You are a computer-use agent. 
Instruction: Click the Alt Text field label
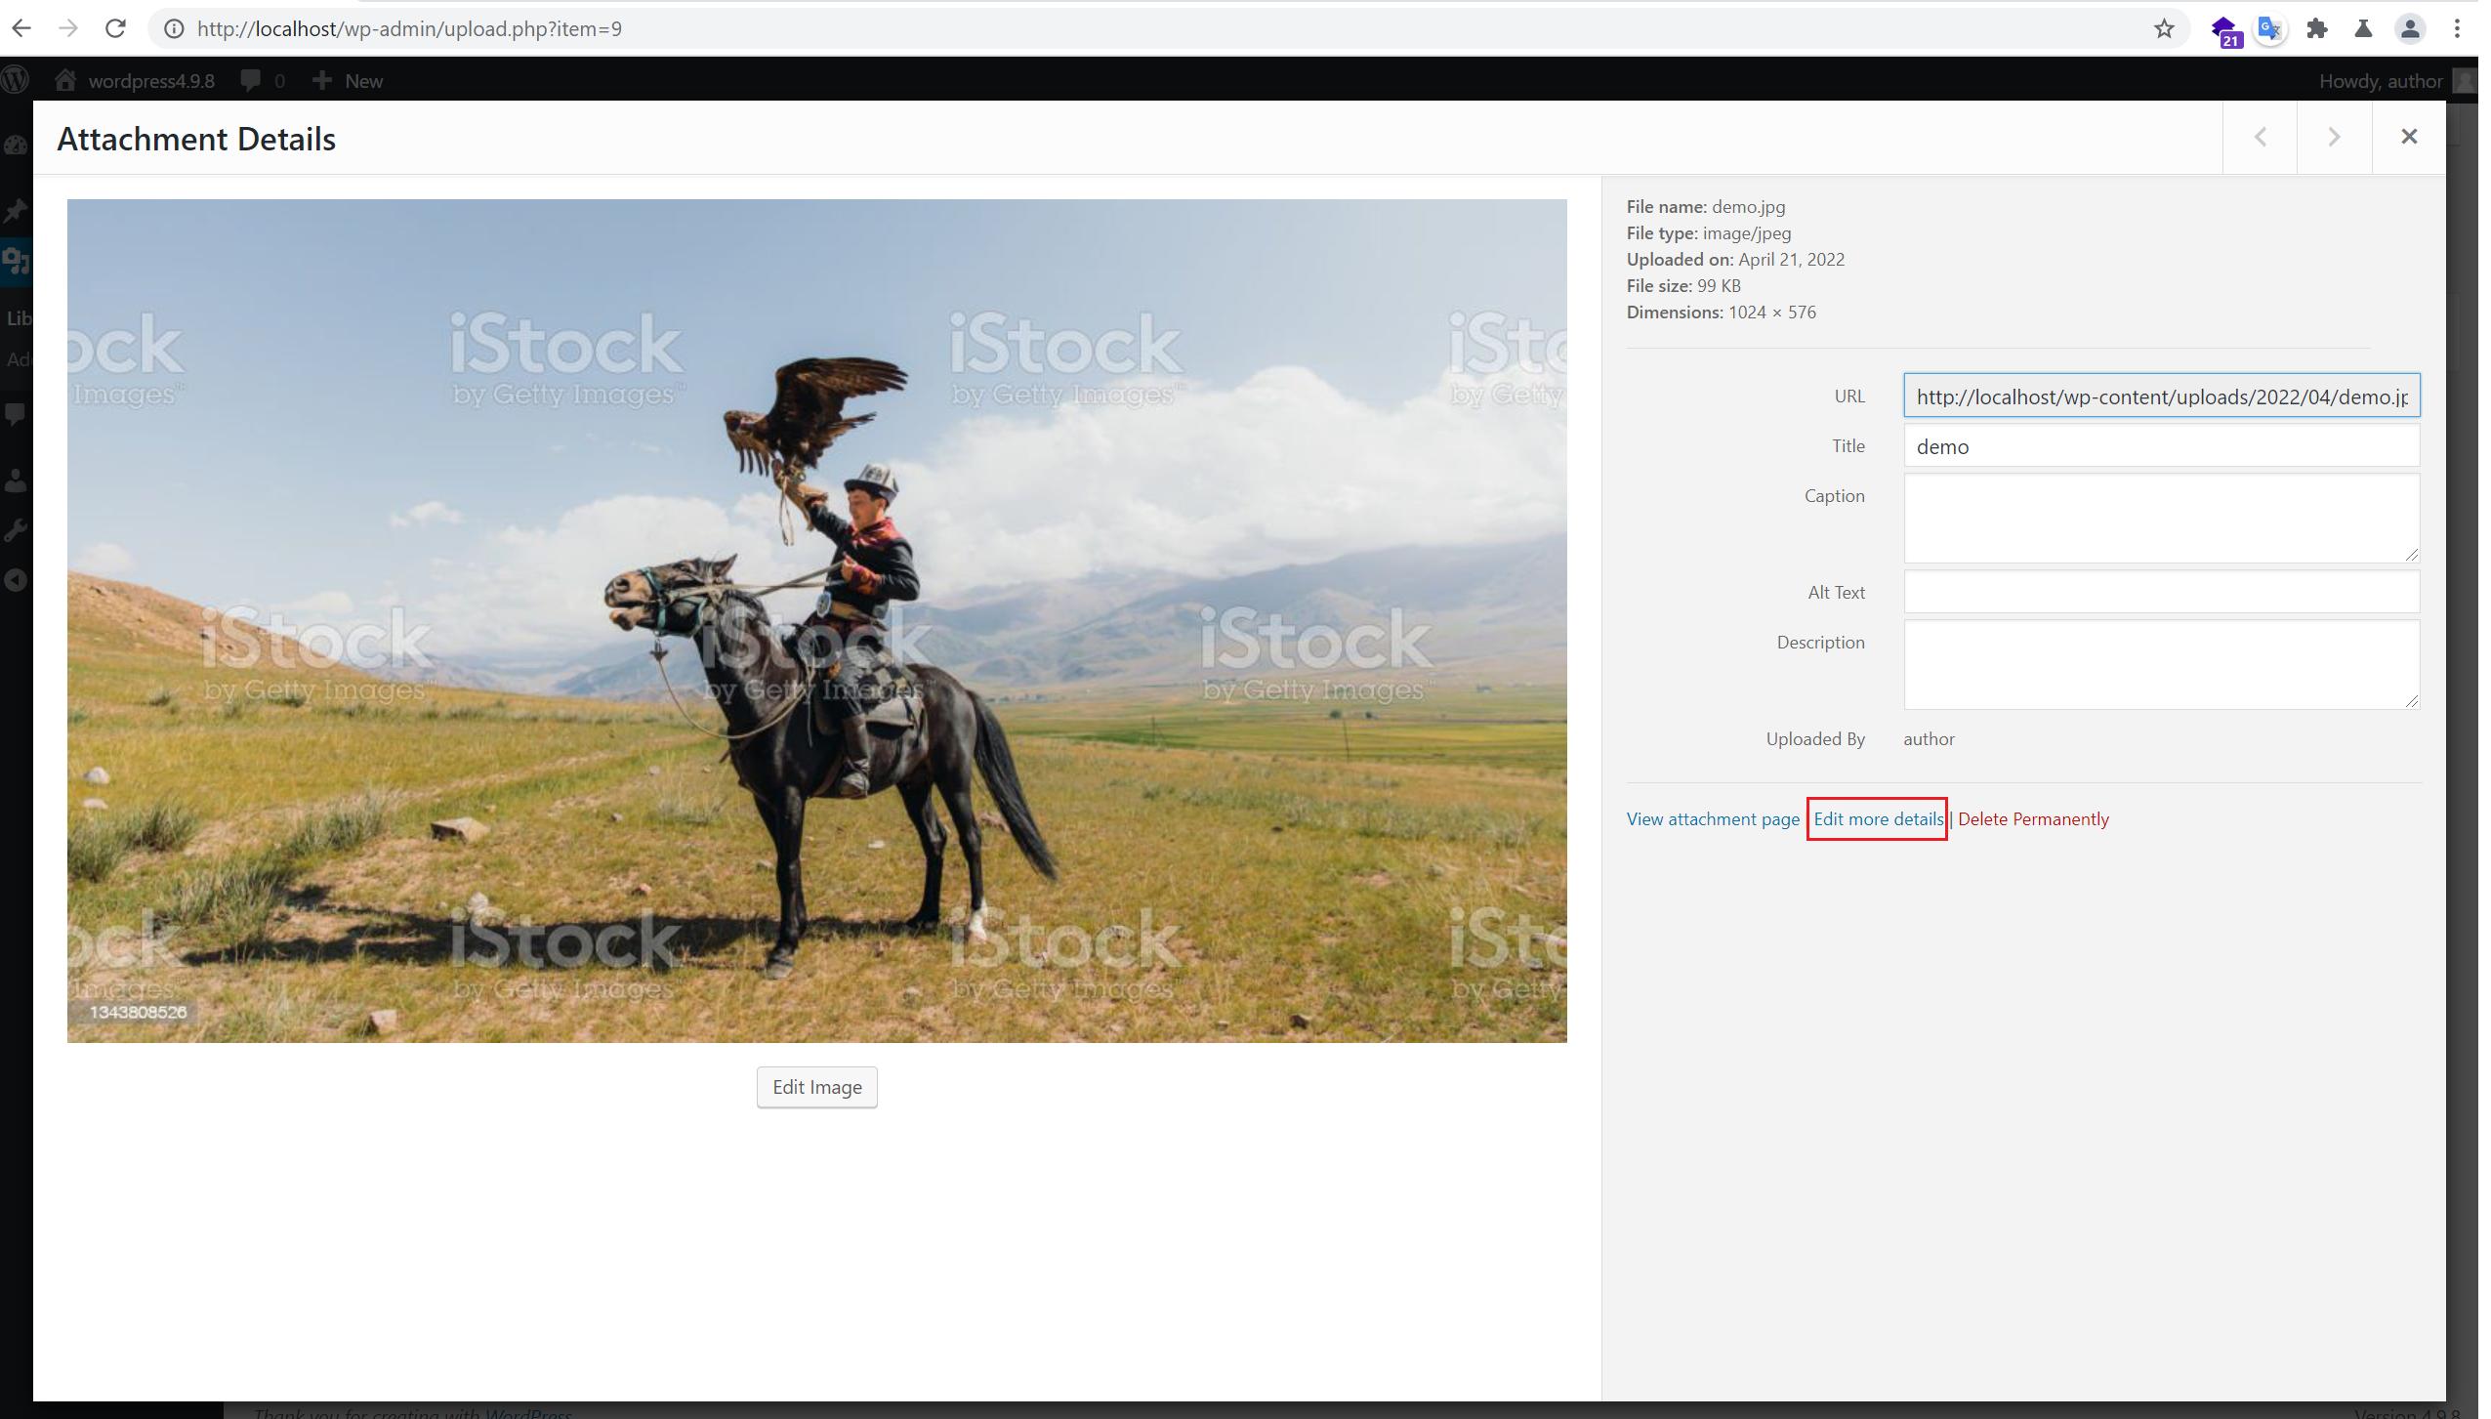coord(1836,593)
